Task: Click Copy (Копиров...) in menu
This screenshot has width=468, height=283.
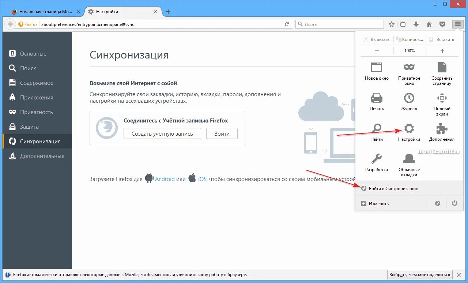Action: (x=409, y=39)
